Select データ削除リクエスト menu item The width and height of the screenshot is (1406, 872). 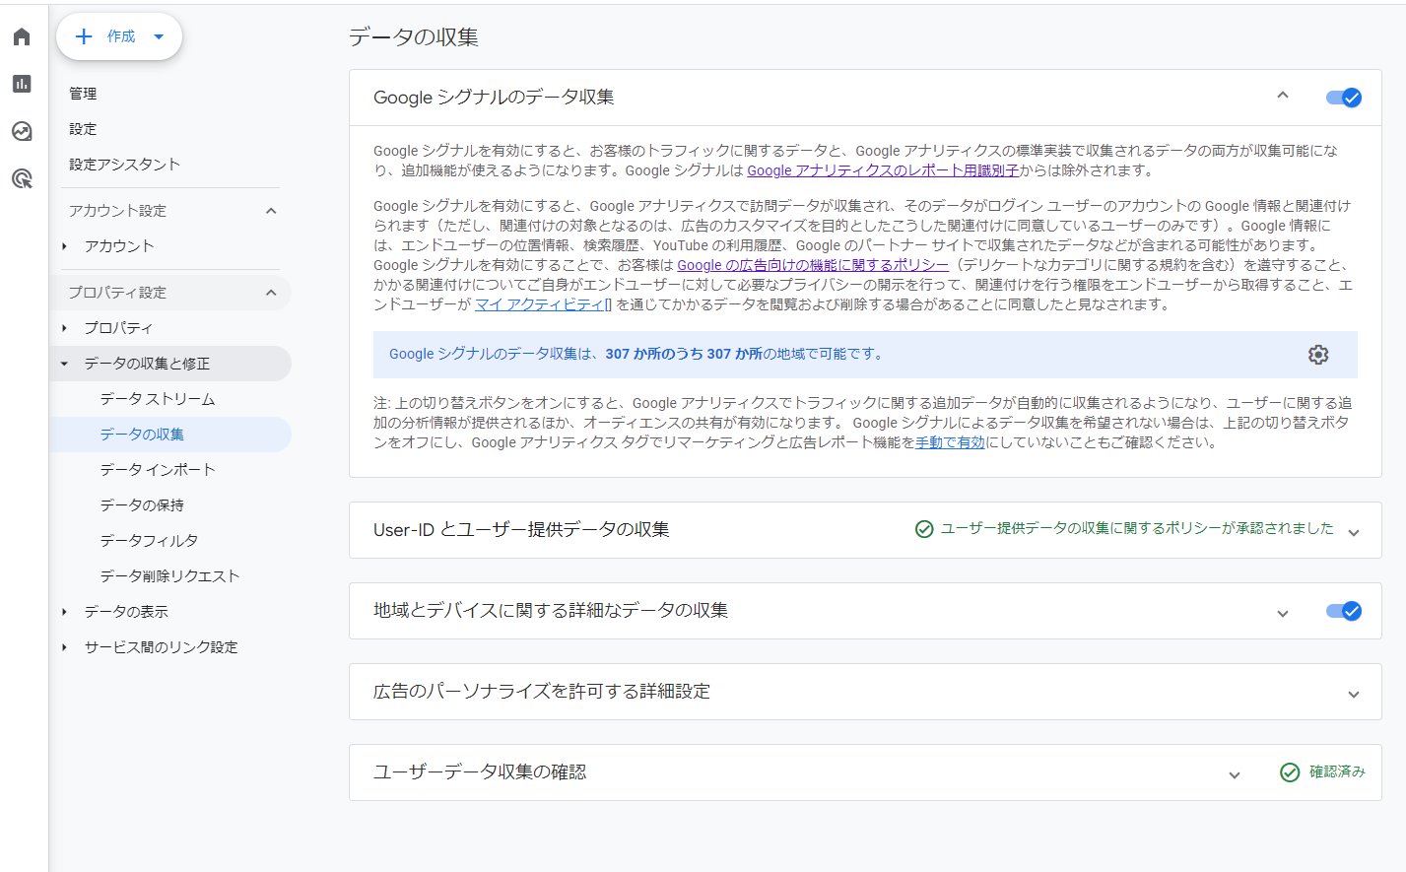[x=169, y=576]
